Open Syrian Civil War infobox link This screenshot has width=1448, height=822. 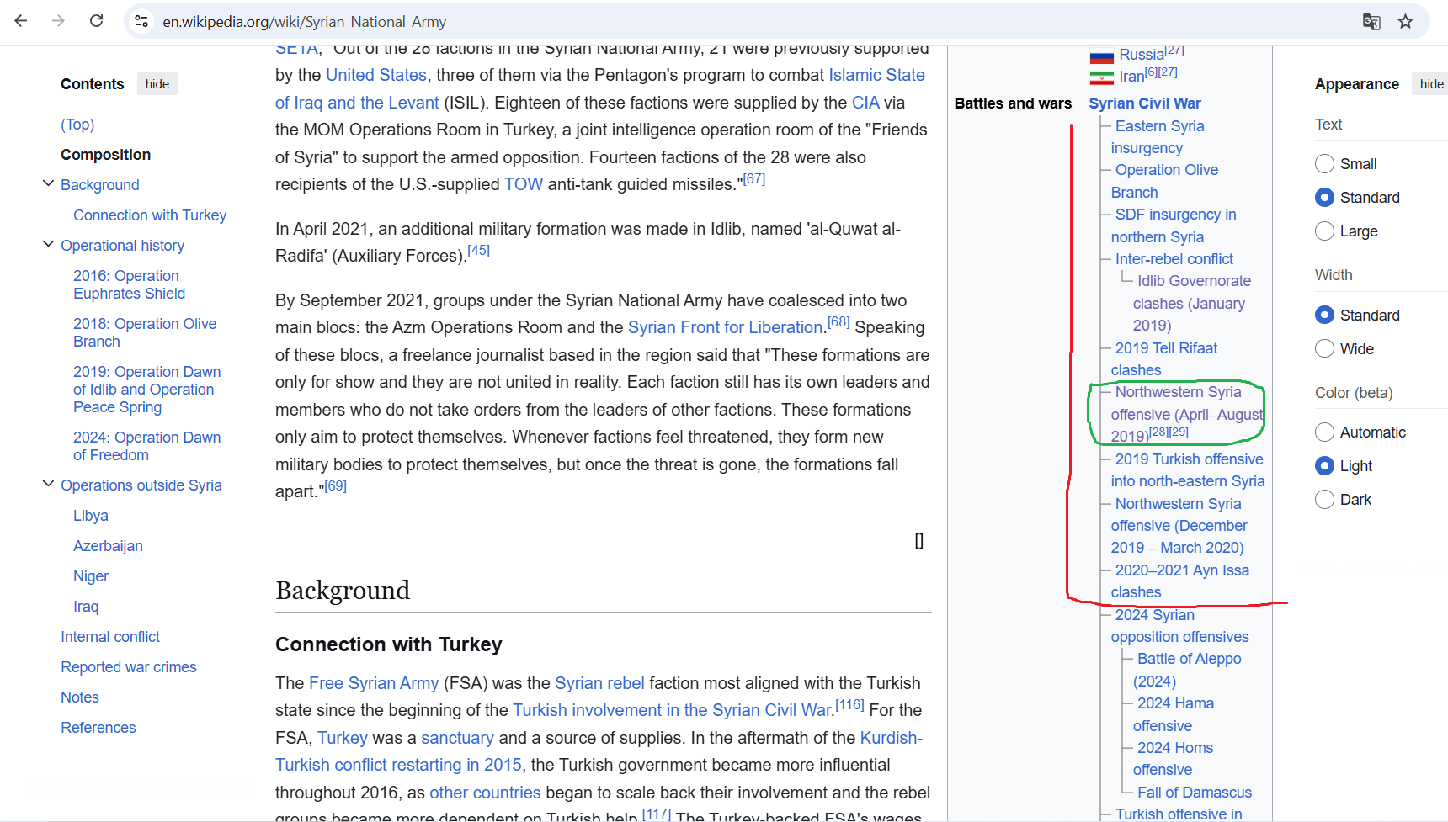coord(1144,103)
